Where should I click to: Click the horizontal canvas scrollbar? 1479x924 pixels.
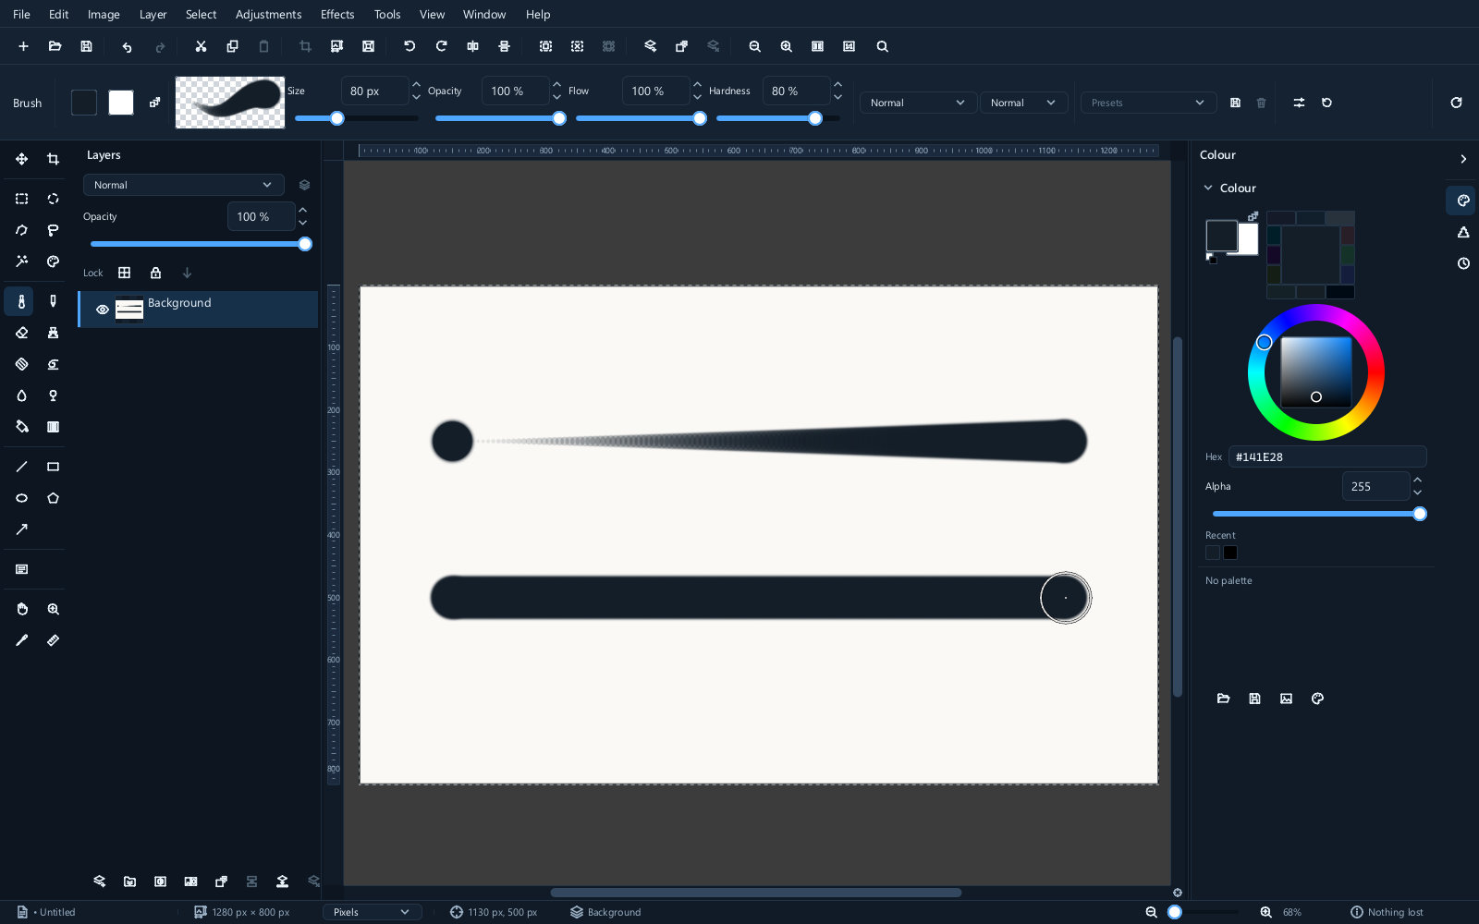[756, 893]
